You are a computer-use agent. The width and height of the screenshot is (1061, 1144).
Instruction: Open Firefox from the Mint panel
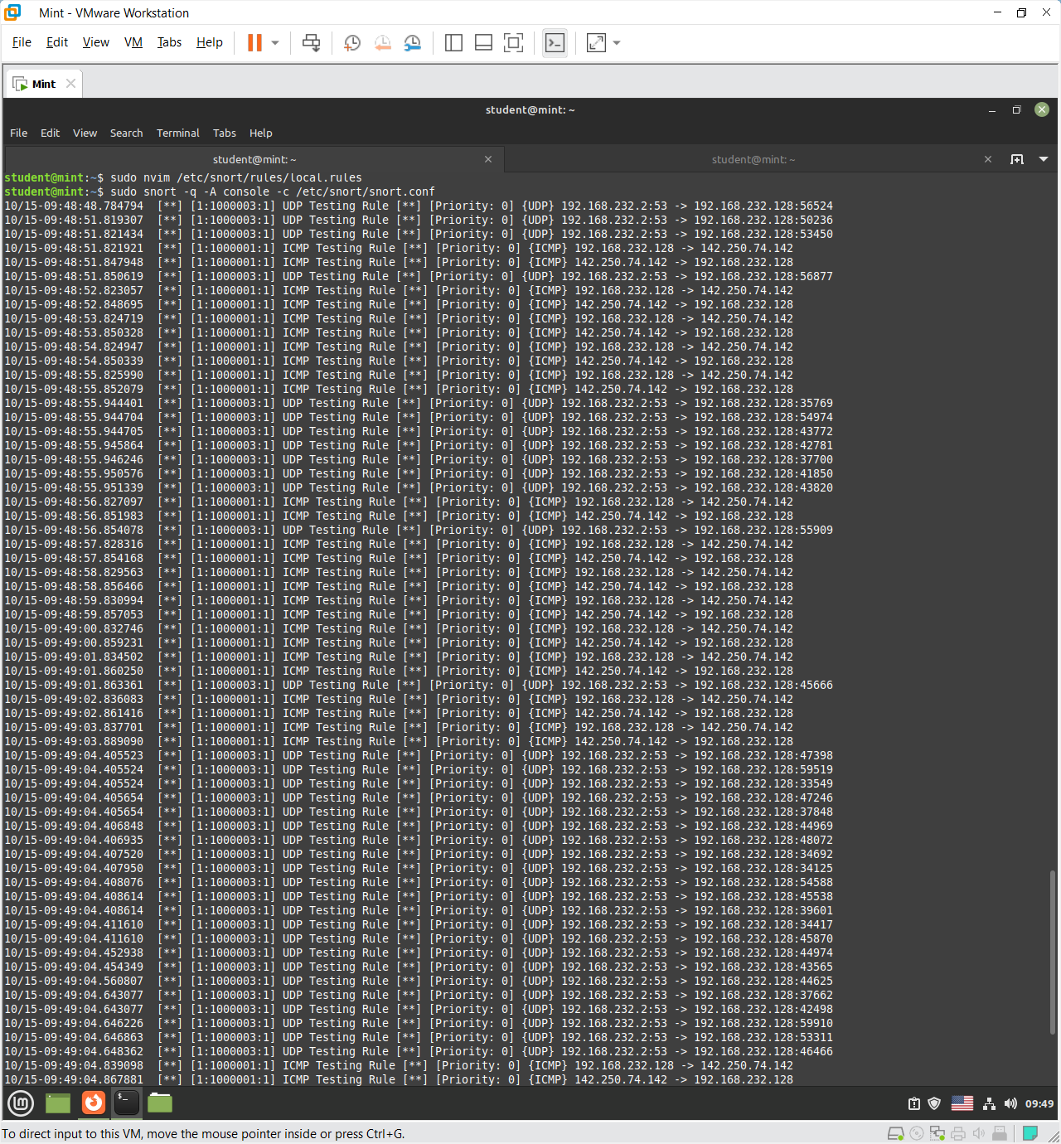tap(94, 1103)
